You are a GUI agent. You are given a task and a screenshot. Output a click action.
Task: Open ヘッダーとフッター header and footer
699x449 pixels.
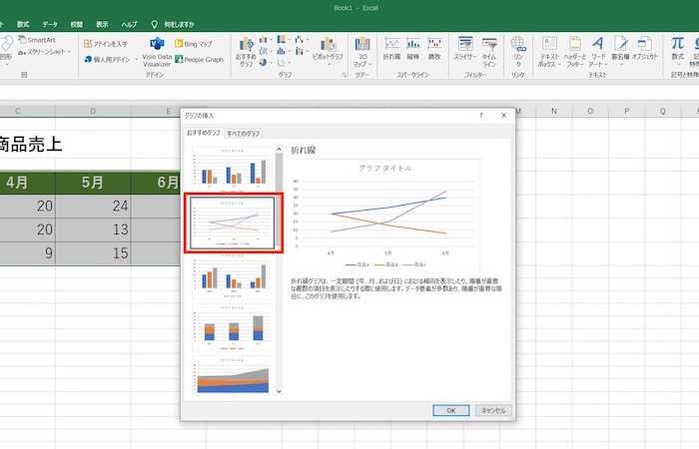(x=574, y=52)
